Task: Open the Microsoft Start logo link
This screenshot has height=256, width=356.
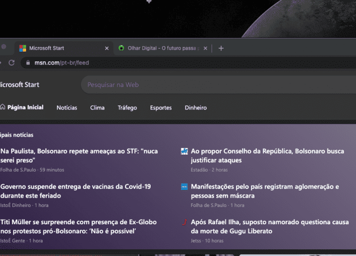Action: click(x=19, y=84)
